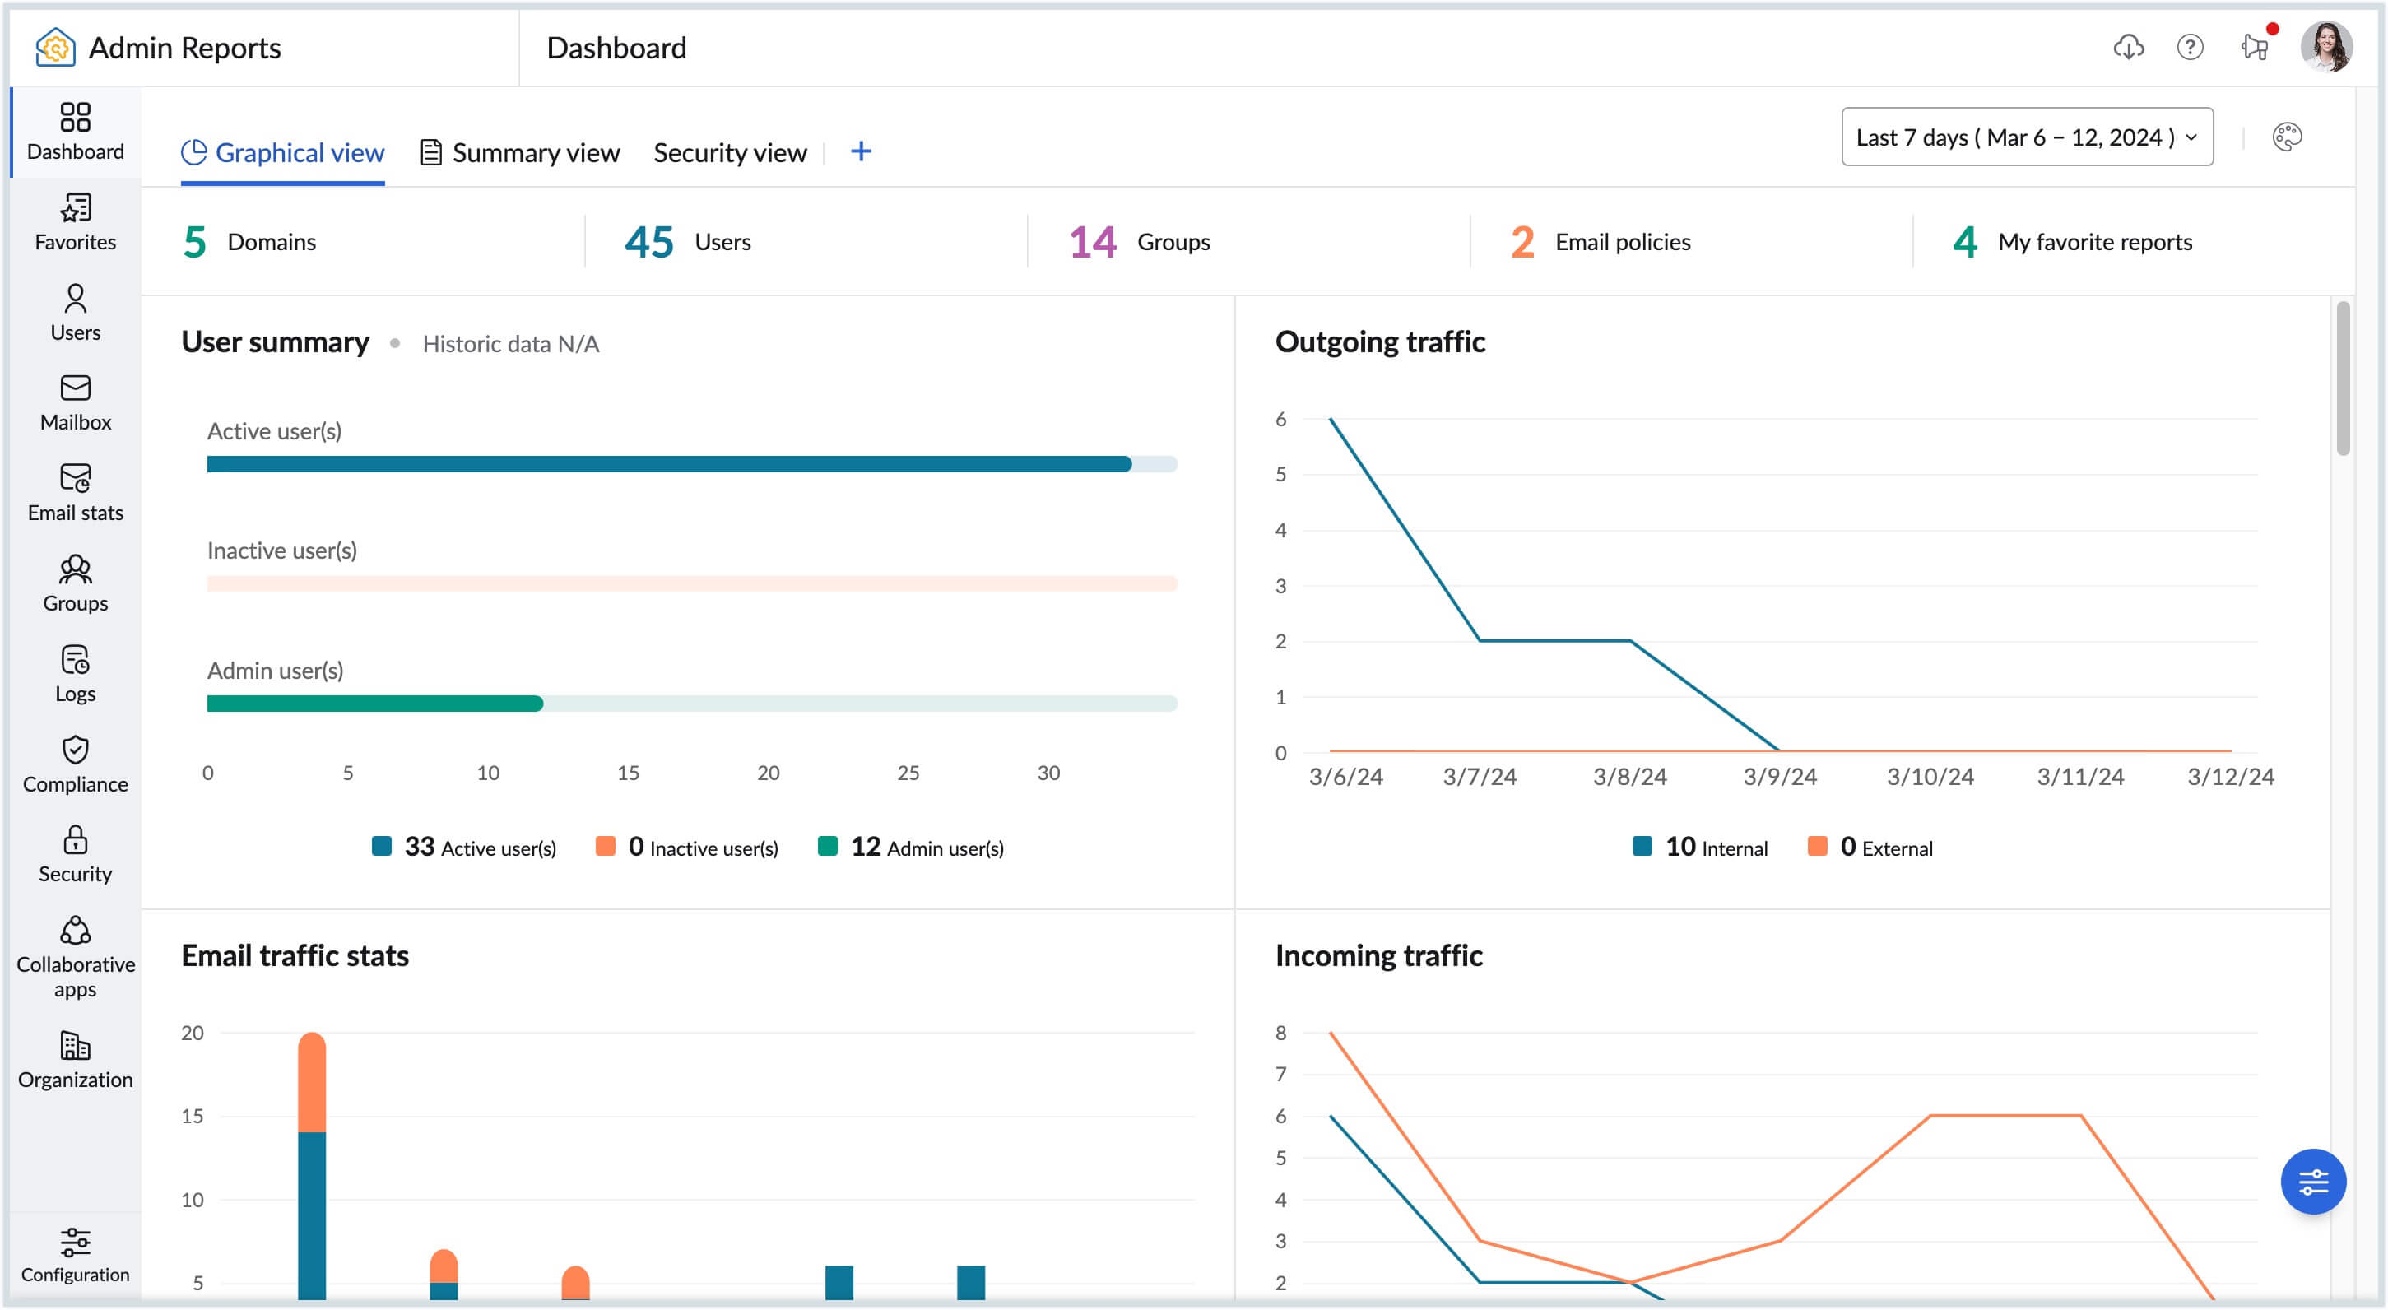Image resolution: width=2388 pixels, height=1310 pixels.
Task: Click the Configuration settings menu item
Action: click(x=74, y=1257)
